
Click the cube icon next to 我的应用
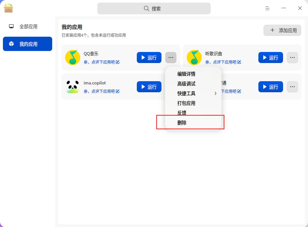(x=11, y=44)
